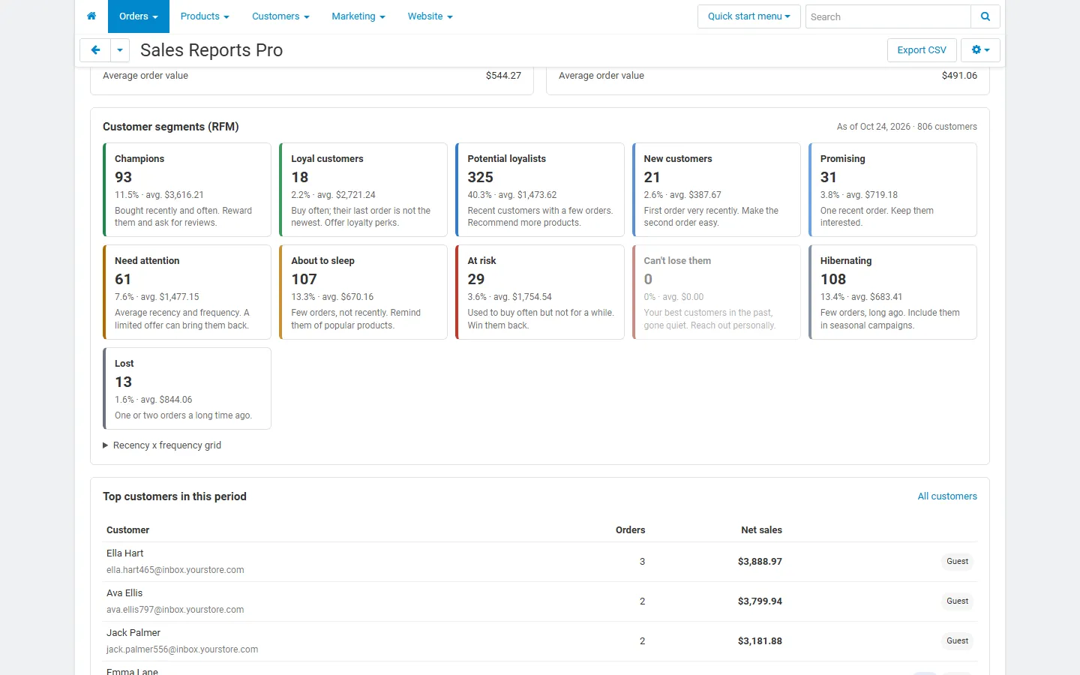
Task: Open the gear settings menu
Action: point(980,50)
